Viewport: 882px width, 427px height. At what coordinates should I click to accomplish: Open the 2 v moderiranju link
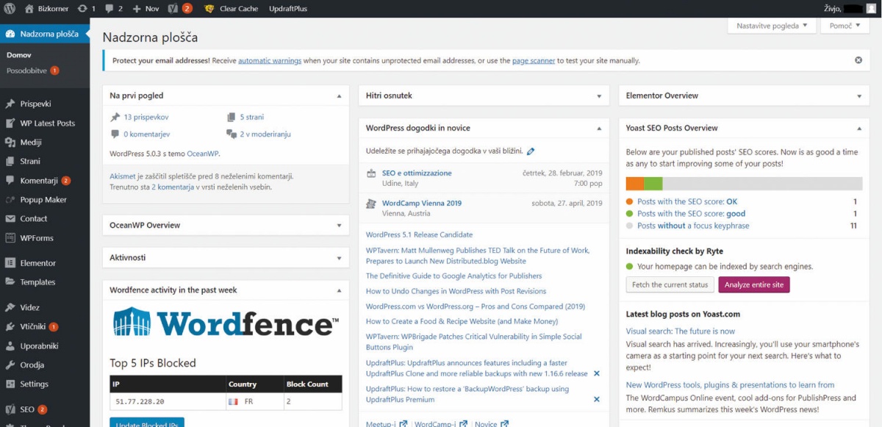[265, 134]
